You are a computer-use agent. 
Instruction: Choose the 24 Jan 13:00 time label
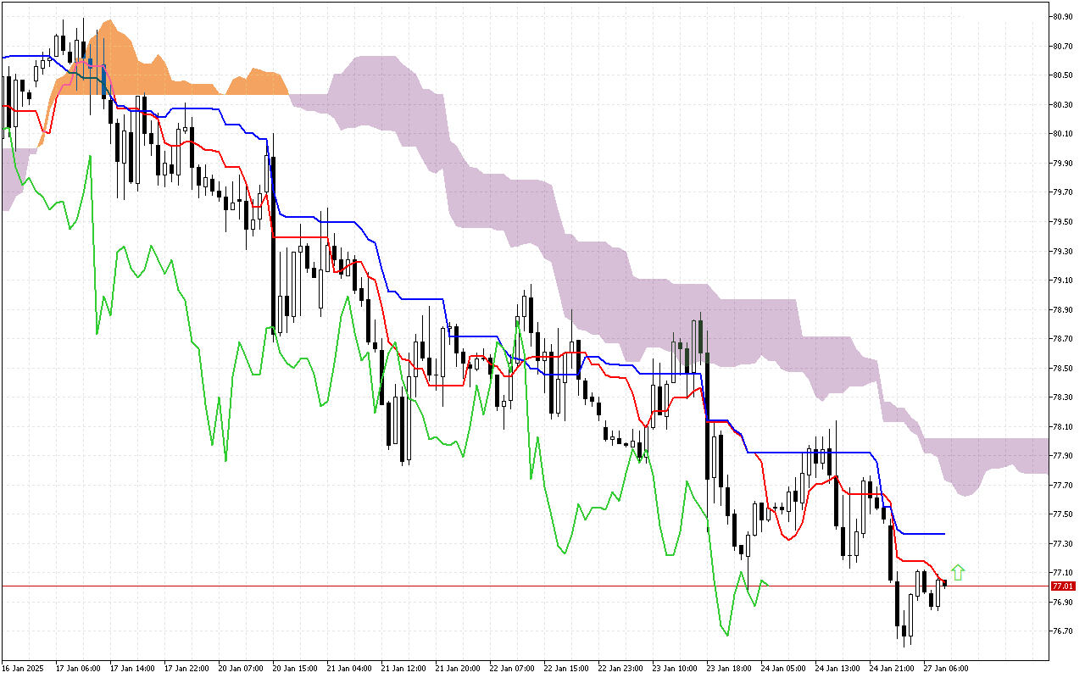coord(837,668)
